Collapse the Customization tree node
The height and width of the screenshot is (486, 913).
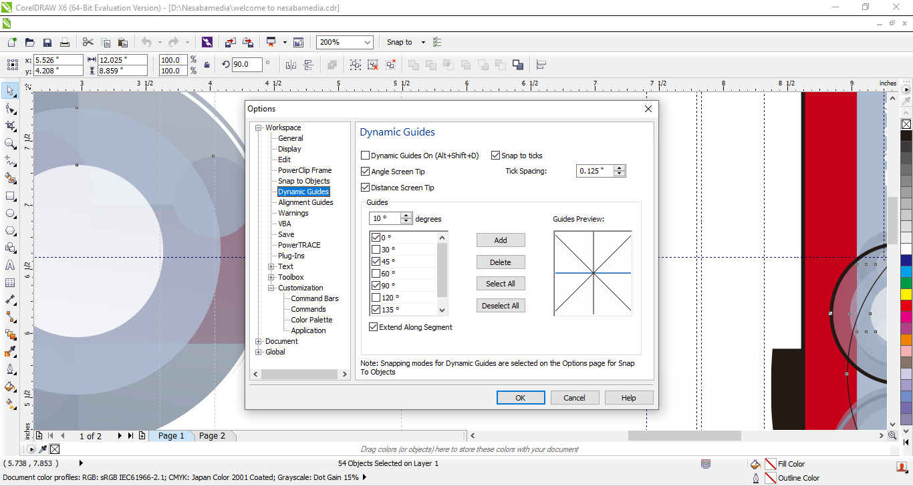pos(271,288)
